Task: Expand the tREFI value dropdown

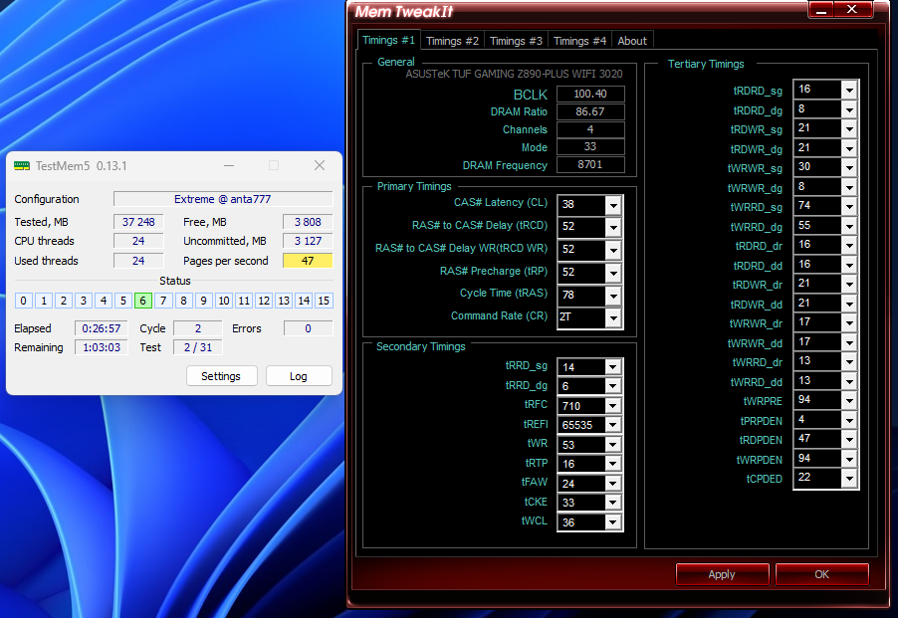Action: pos(613,425)
